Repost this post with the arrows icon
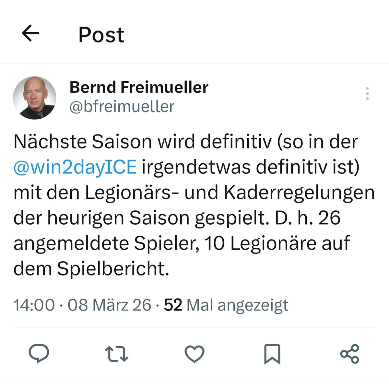This screenshot has width=389, height=389. pos(117,353)
